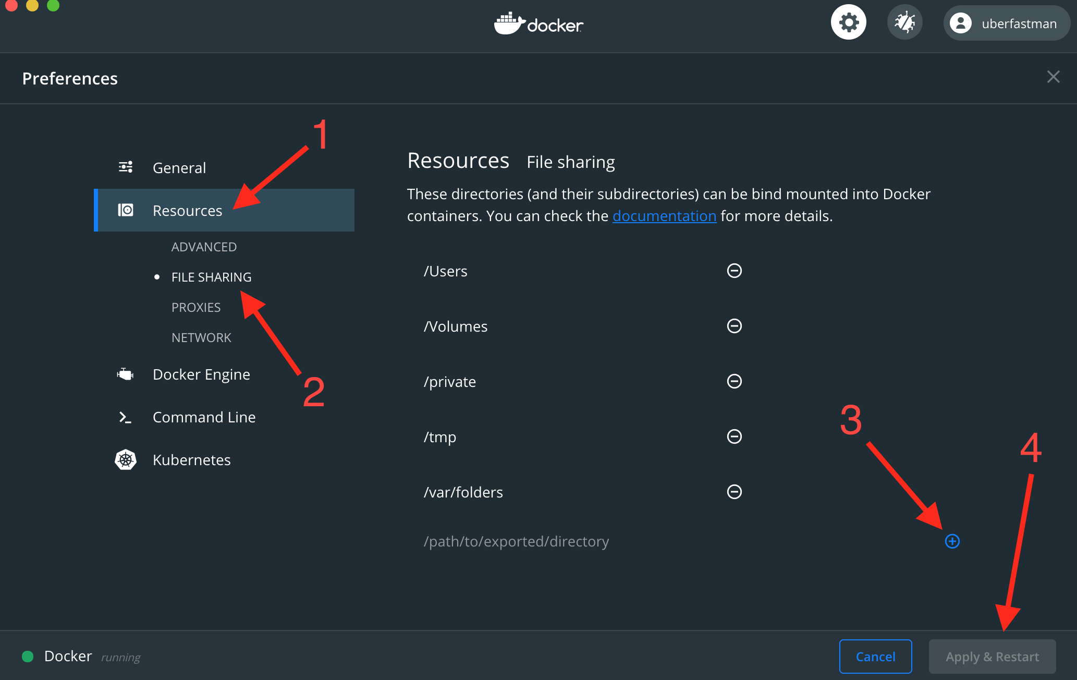Screen dimensions: 1077x680
Task: Click the Docker Engine icon
Action: click(x=126, y=374)
